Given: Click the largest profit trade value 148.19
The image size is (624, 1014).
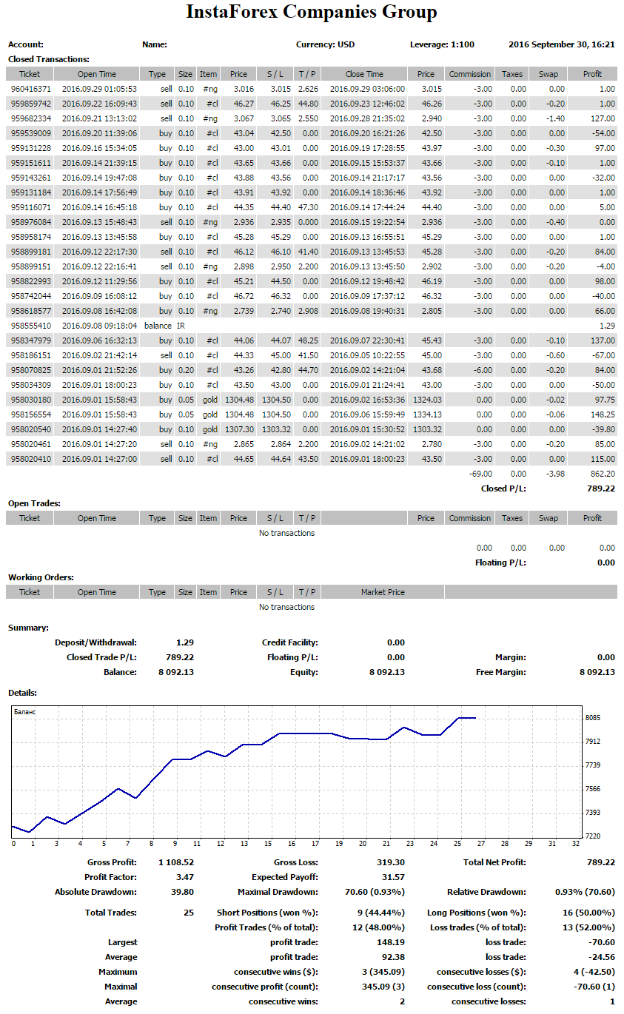Looking at the screenshot, I should click(x=392, y=942).
